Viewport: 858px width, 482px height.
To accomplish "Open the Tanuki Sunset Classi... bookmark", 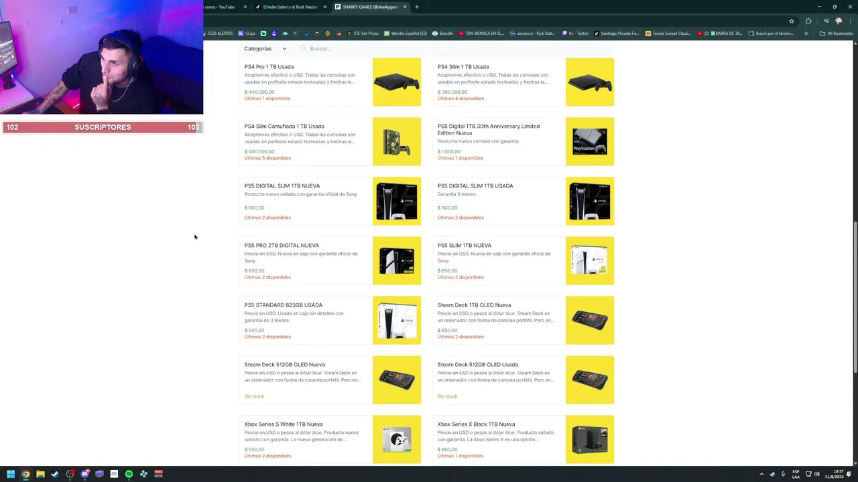I will point(668,33).
